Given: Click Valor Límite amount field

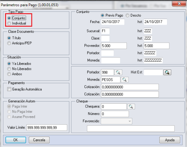Looking at the screenshot, I should point(47,128).
